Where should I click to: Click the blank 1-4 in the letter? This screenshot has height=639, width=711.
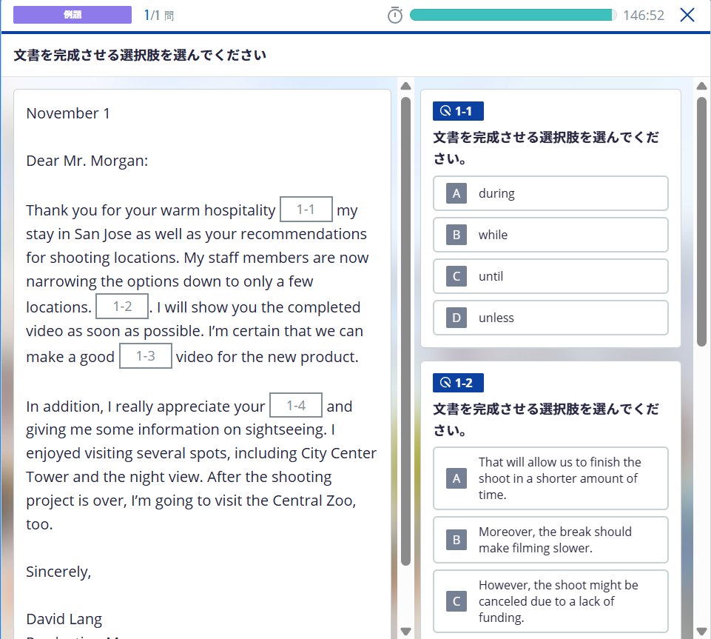coord(296,406)
